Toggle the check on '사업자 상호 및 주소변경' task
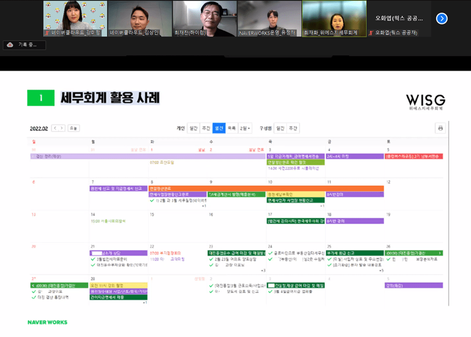This screenshot has height=337, width=471. point(329,259)
